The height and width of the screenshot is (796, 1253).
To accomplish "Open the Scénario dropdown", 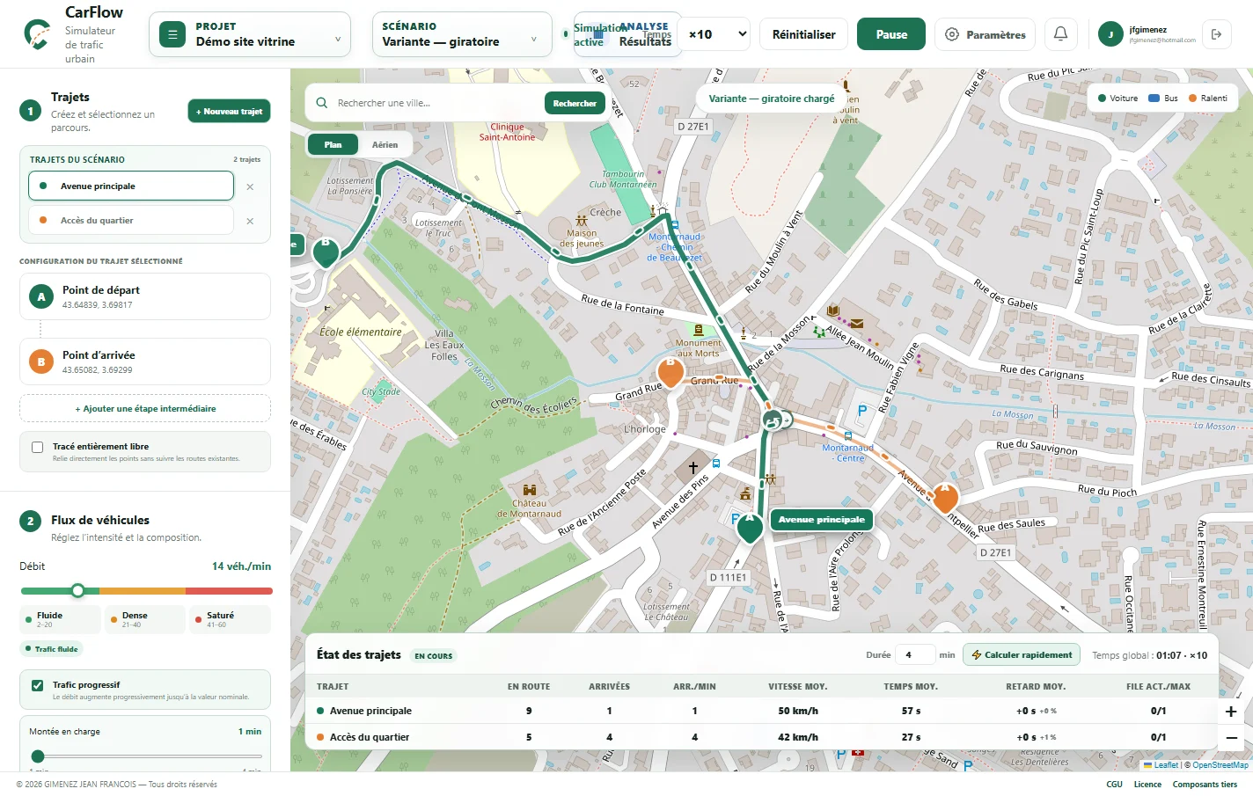I will [x=462, y=34].
